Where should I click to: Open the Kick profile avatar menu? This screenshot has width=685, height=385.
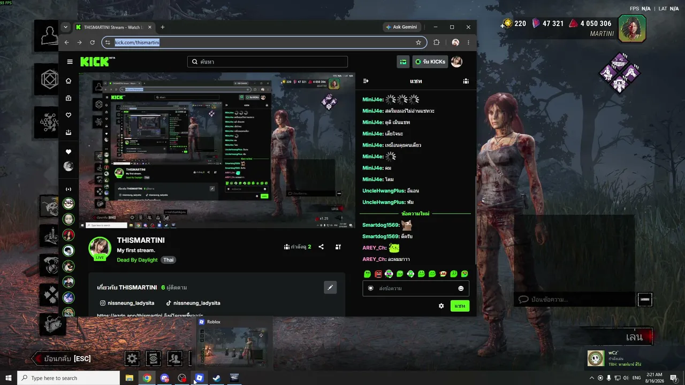click(456, 61)
